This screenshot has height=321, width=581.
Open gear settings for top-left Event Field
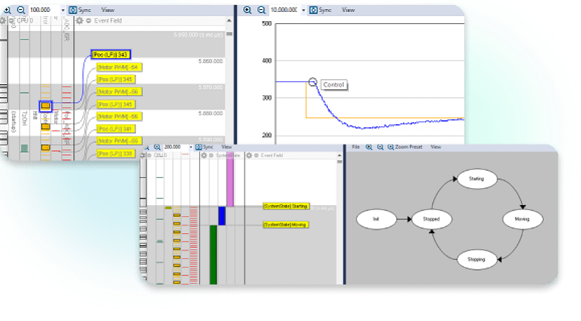coord(79,20)
